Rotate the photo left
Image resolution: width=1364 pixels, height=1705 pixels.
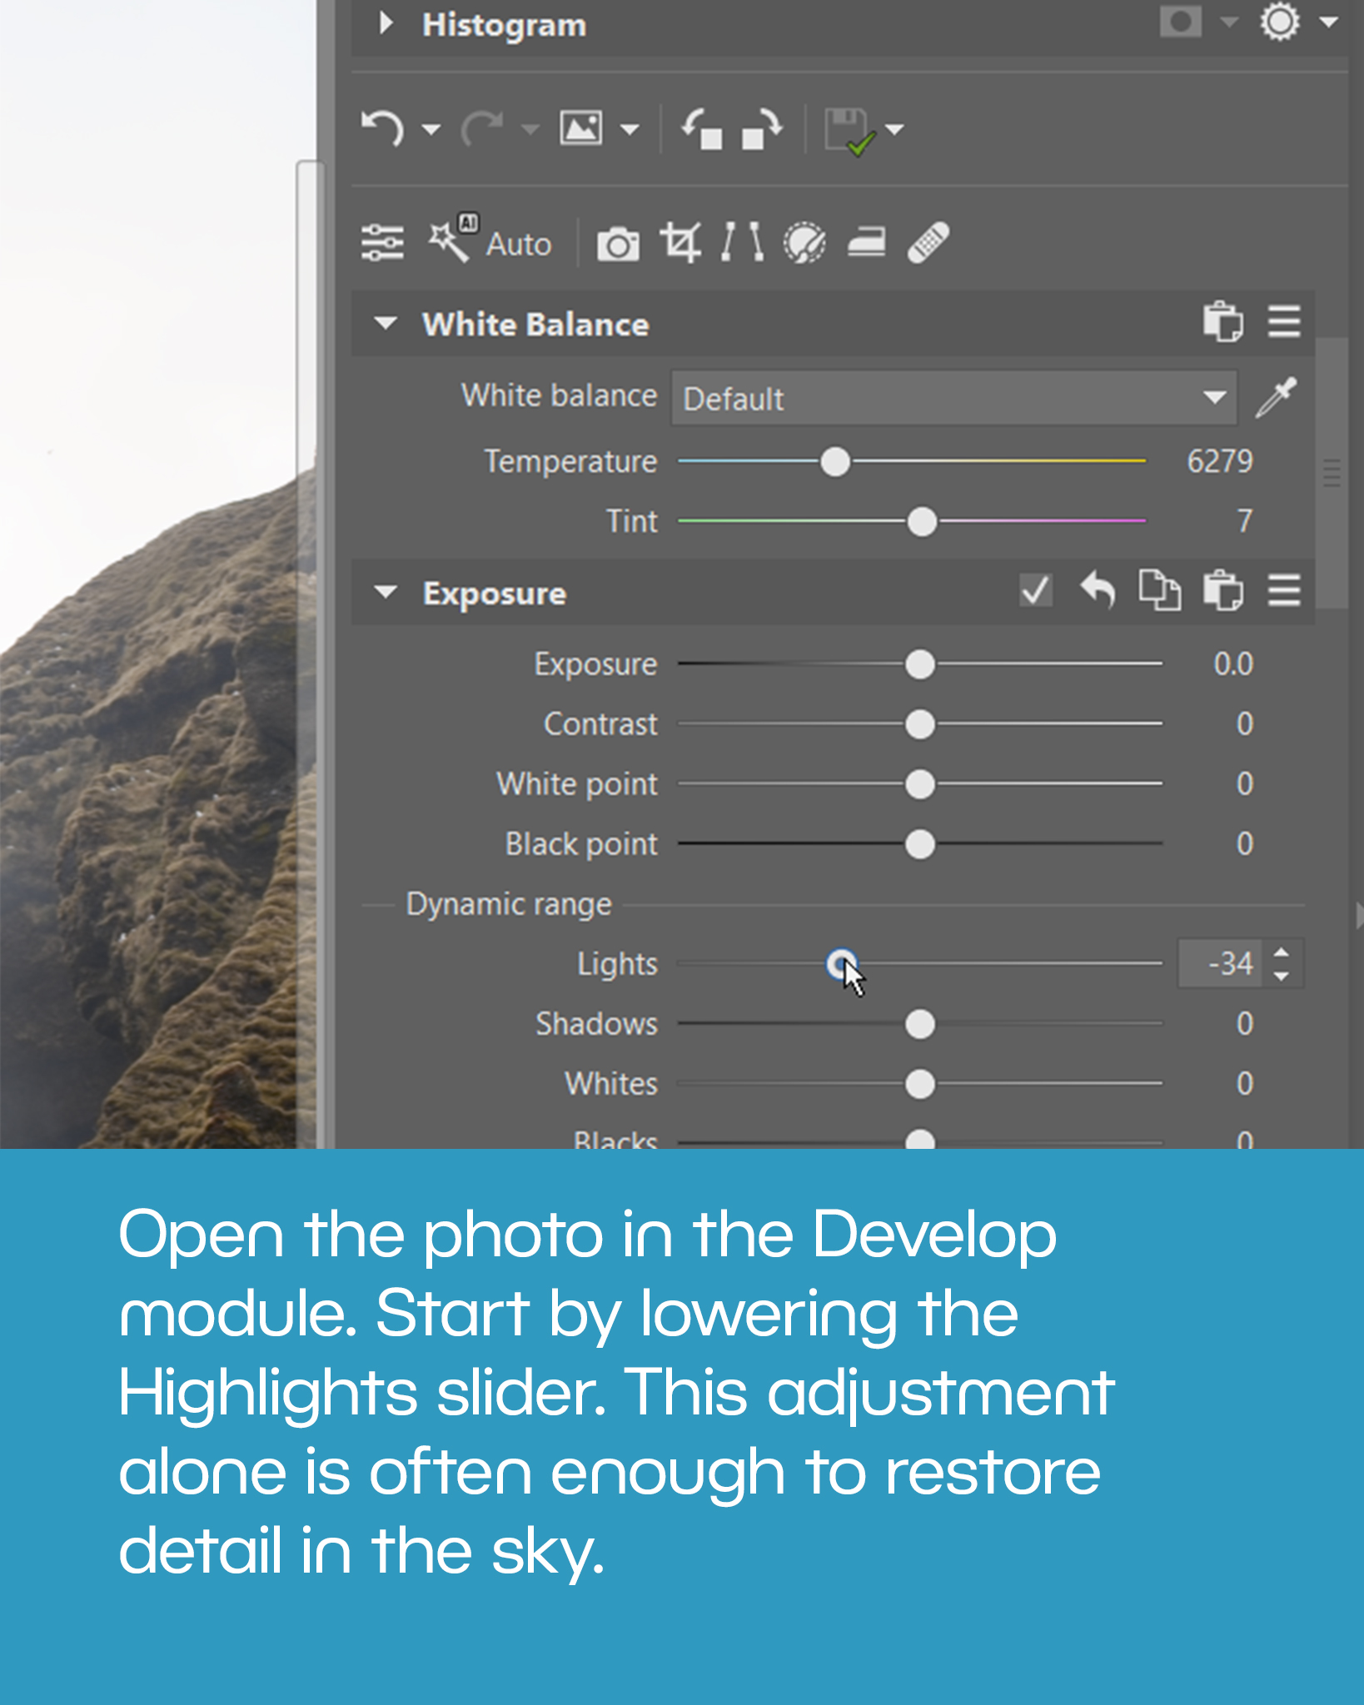coord(701,129)
